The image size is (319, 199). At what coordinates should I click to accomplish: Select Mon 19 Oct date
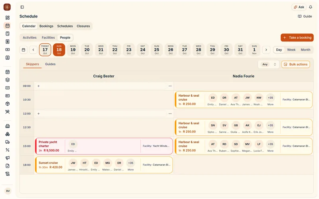73,50
